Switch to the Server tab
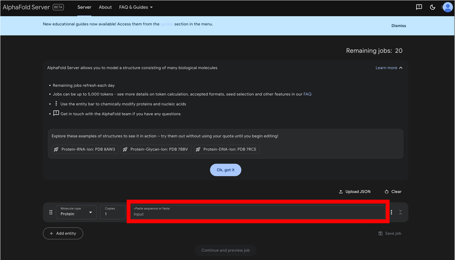The height and width of the screenshot is (260, 455). tap(84, 7)
